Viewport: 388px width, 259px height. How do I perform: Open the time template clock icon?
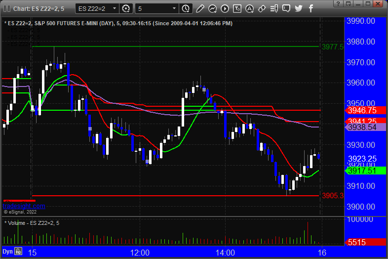pyautogui.click(x=186, y=9)
